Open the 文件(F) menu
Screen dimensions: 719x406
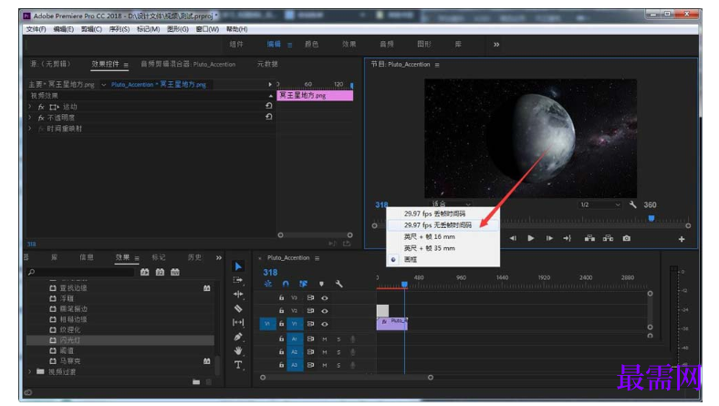(x=36, y=29)
